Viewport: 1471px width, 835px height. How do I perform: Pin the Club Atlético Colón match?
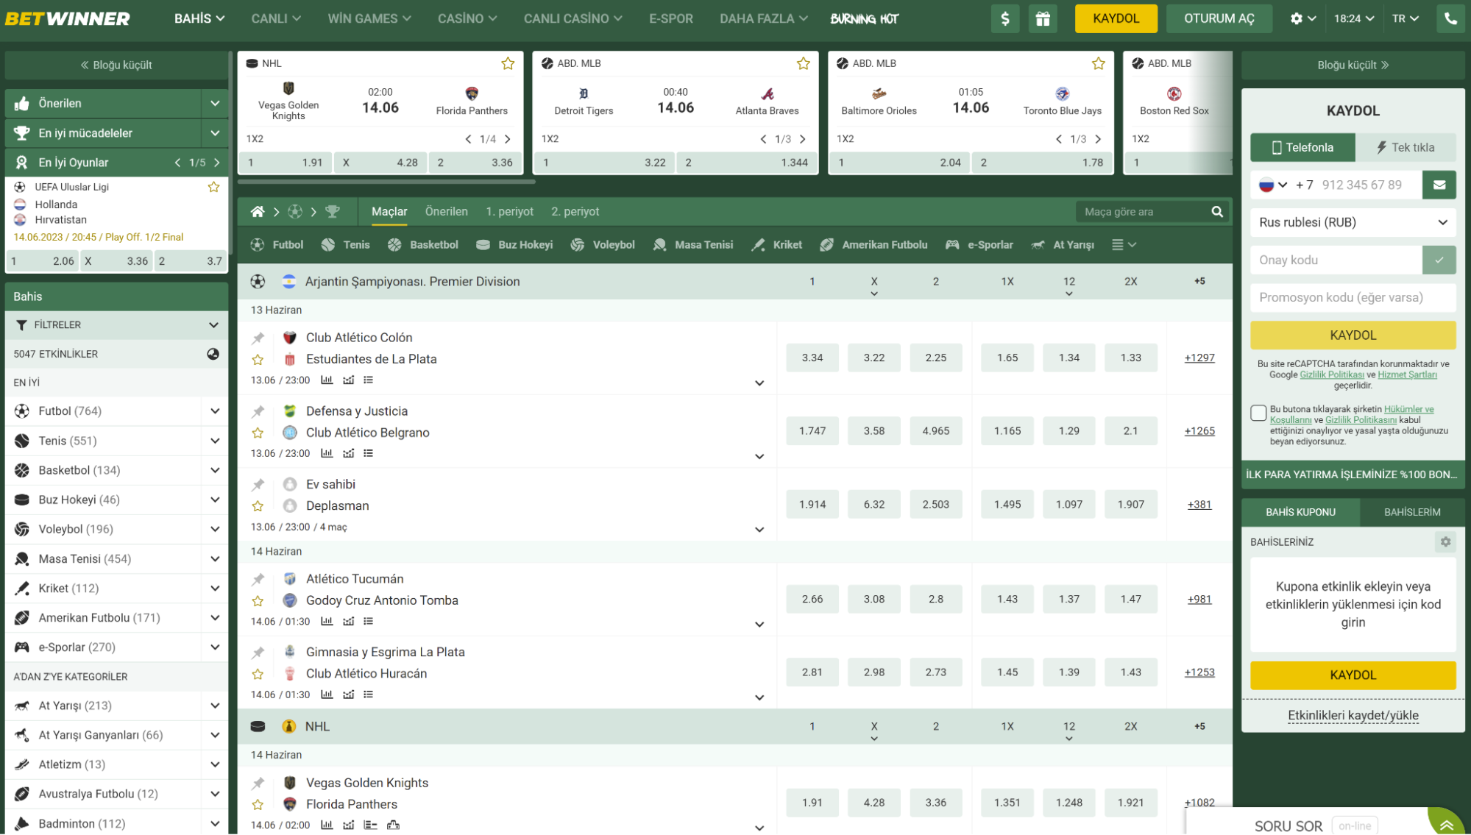[x=258, y=338]
